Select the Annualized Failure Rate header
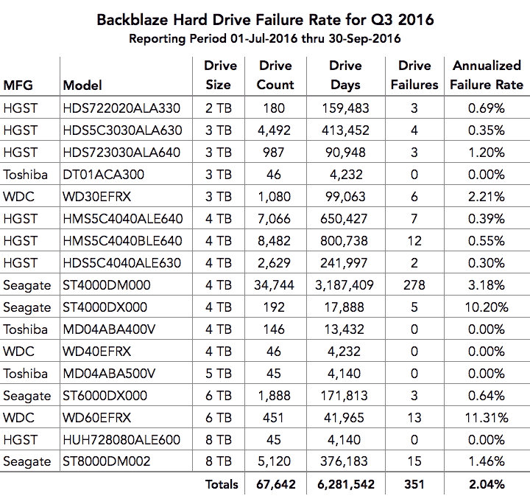Image resolution: width=530 pixels, height=496 pixels. pyautogui.click(x=487, y=75)
